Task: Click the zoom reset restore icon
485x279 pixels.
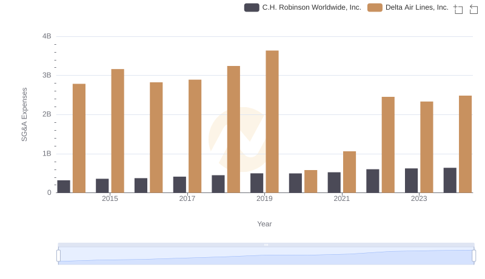Action: (x=473, y=9)
